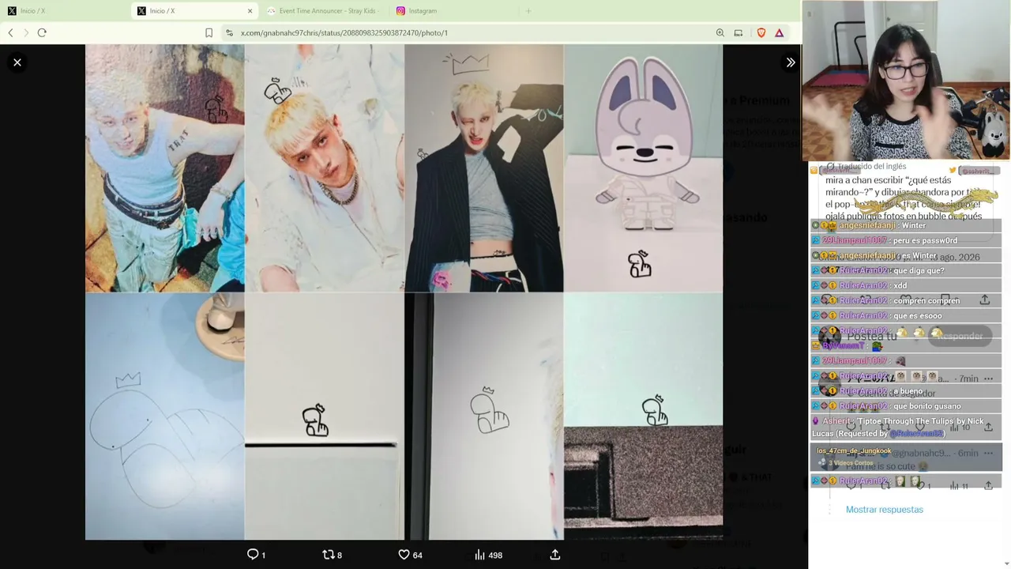Open the browser zoom control
This screenshot has width=1011, height=569.
(x=720, y=32)
